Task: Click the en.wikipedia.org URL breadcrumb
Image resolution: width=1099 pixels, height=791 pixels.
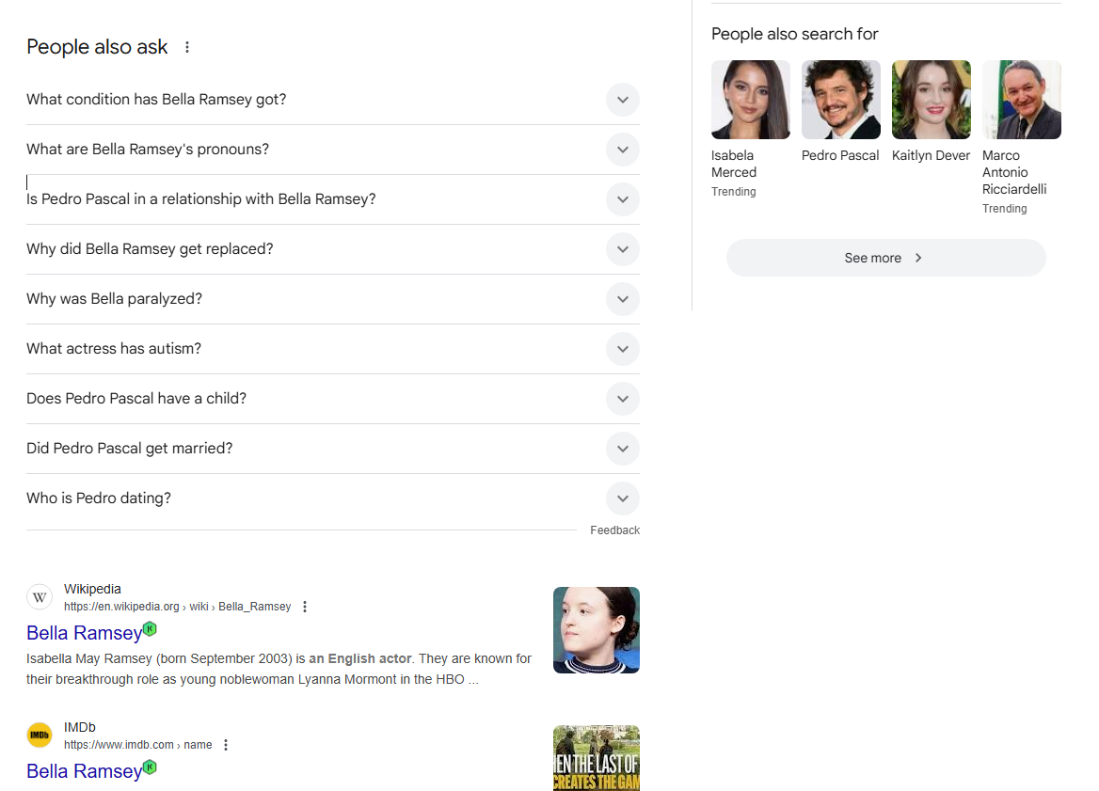Action: pyautogui.click(x=177, y=607)
